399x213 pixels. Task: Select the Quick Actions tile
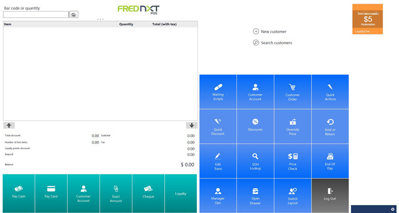(330, 92)
